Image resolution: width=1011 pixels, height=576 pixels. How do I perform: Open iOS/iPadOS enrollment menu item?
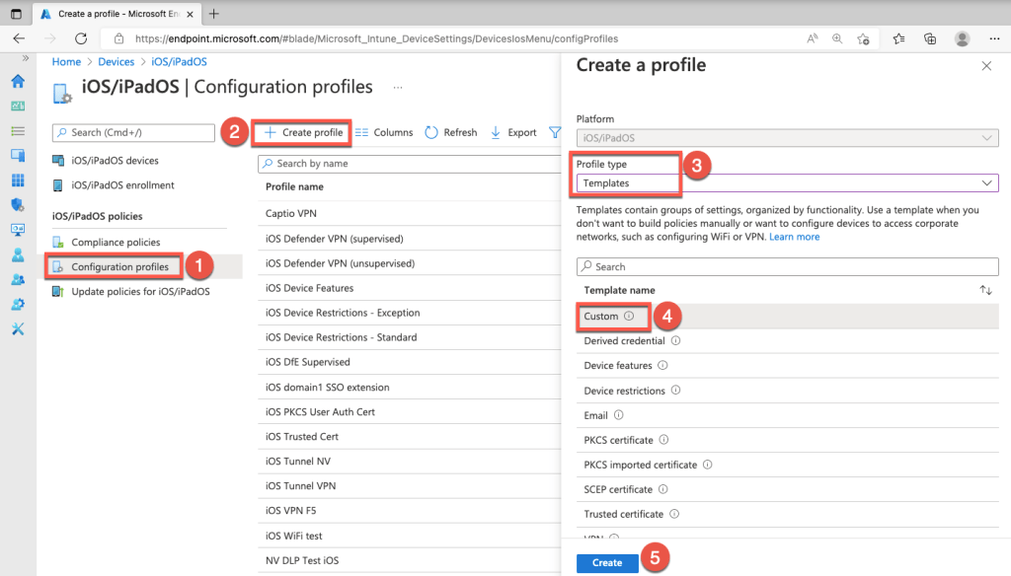(x=122, y=185)
